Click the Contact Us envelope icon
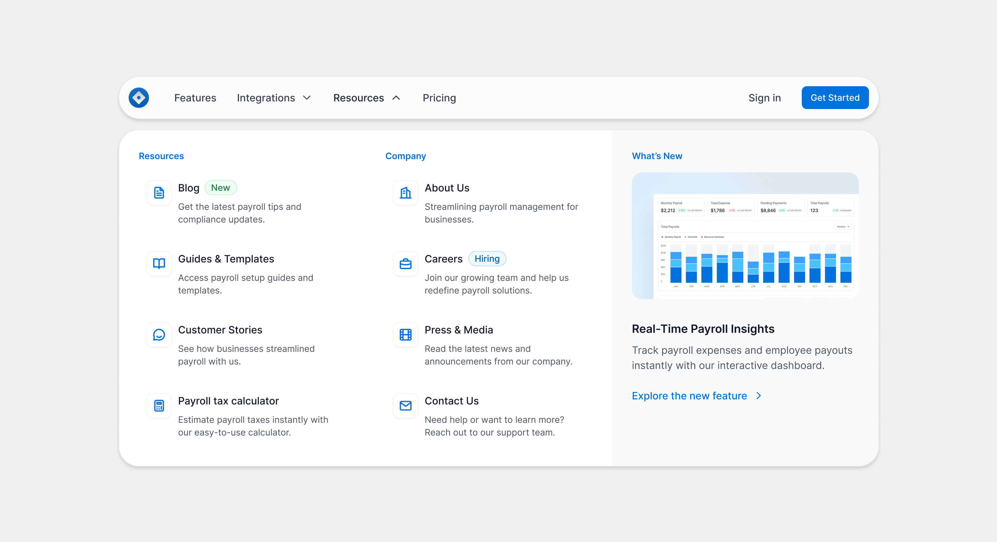The height and width of the screenshot is (542, 997). click(x=405, y=405)
